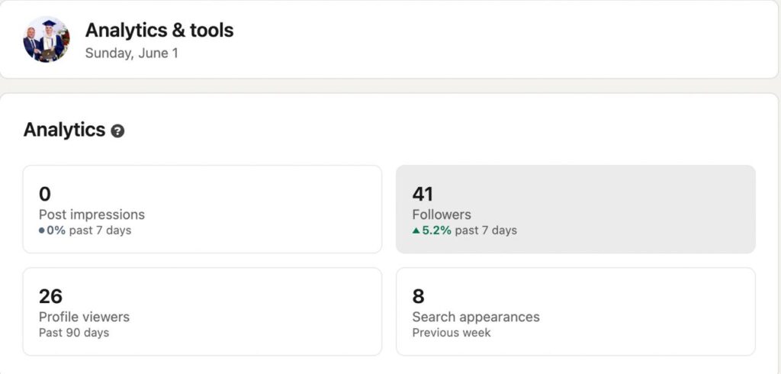Click the Followers label text

[442, 214]
